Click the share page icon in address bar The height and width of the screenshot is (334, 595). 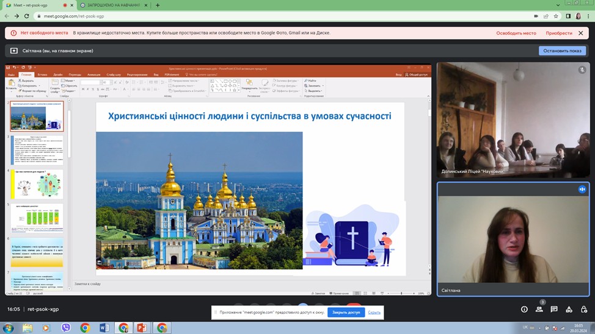click(x=546, y=16)
